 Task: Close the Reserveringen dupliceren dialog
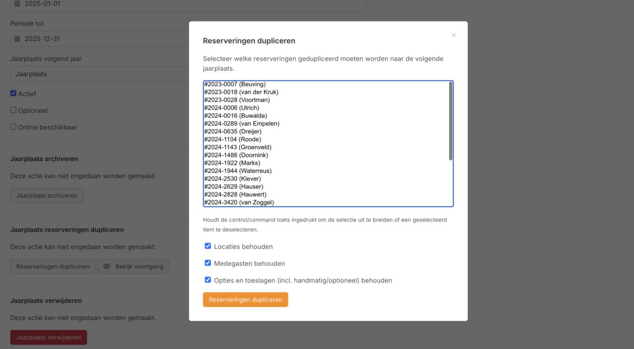tap(454, 35)
